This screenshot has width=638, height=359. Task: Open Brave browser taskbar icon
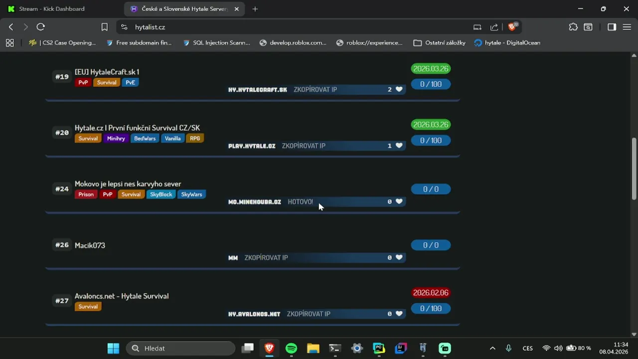point(269,348)
